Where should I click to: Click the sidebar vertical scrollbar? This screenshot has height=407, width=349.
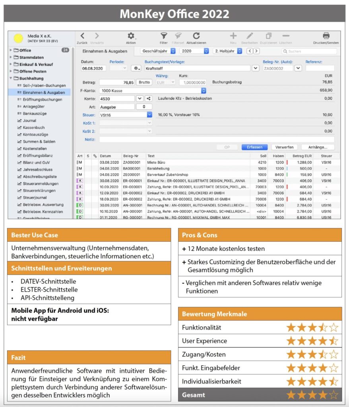(73, 132)
